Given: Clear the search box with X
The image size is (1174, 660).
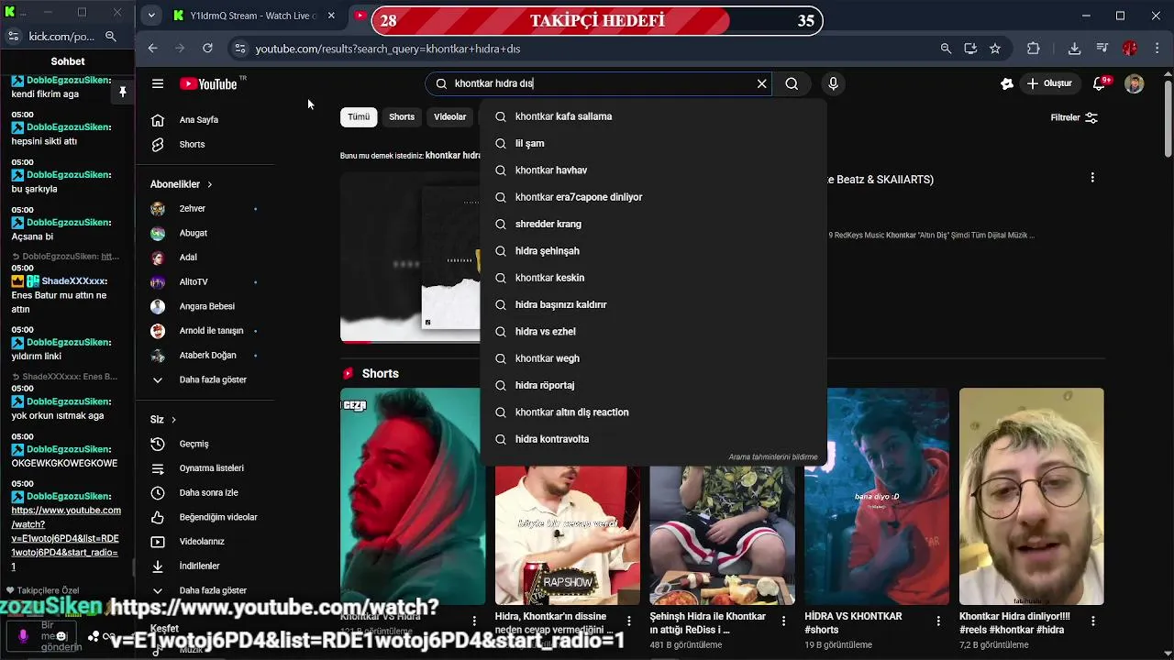Looking at the screenshot, I should (761, 83).
